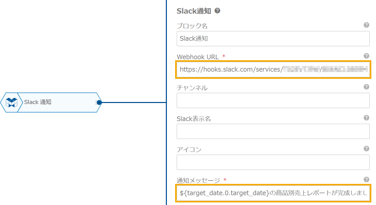
Task: Focus the empty チャンネル input field
Action: pyautogui.click(x=273, y=100)
